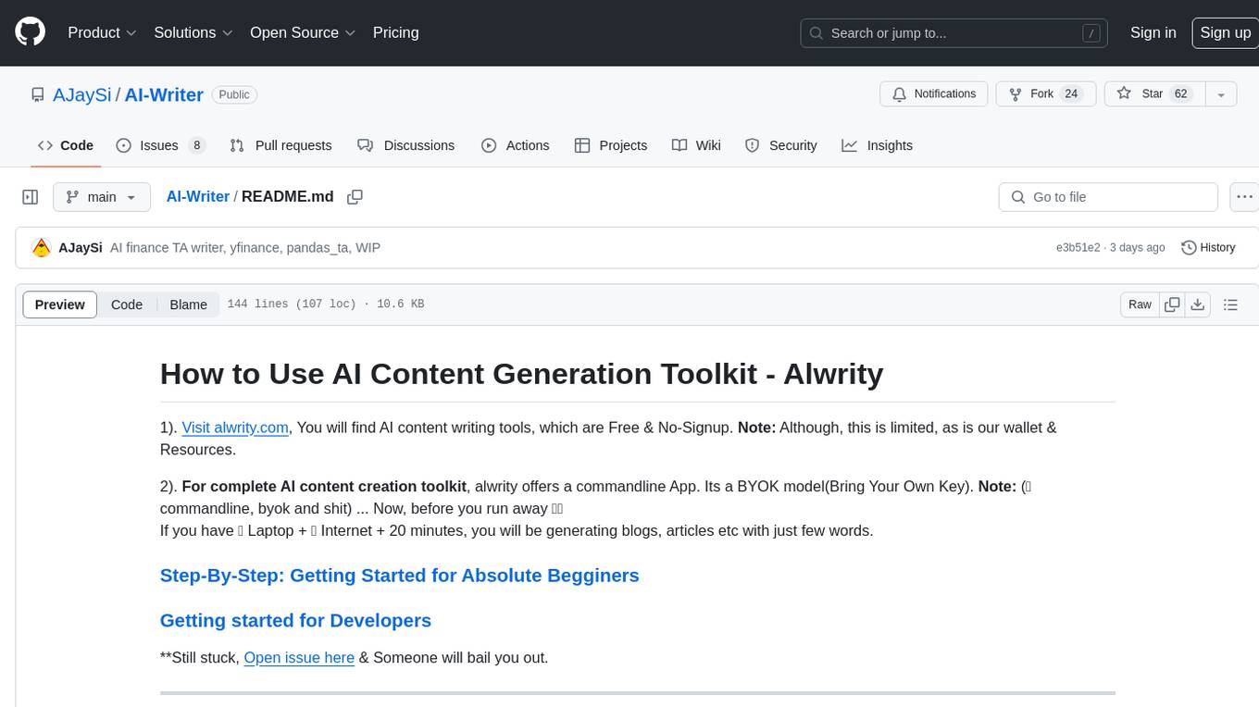Open the more file actions menu
Viewport: 1259px width, 707px height.
pos(1245,197)
